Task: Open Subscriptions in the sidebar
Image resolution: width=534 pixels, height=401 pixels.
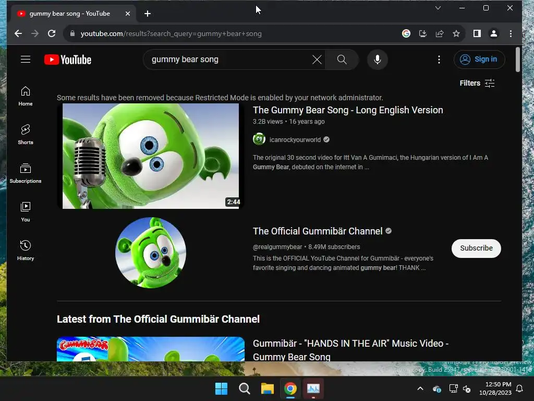Action: tap(26, 173)
